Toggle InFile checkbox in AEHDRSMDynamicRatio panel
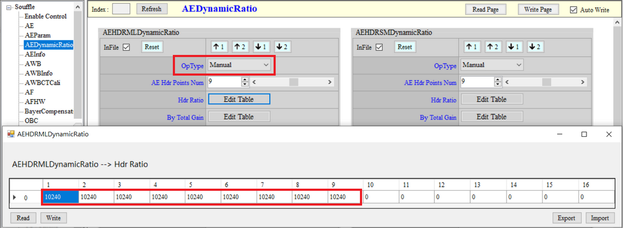This screenshot has height=228, width=623. click(x=379, y=47)
